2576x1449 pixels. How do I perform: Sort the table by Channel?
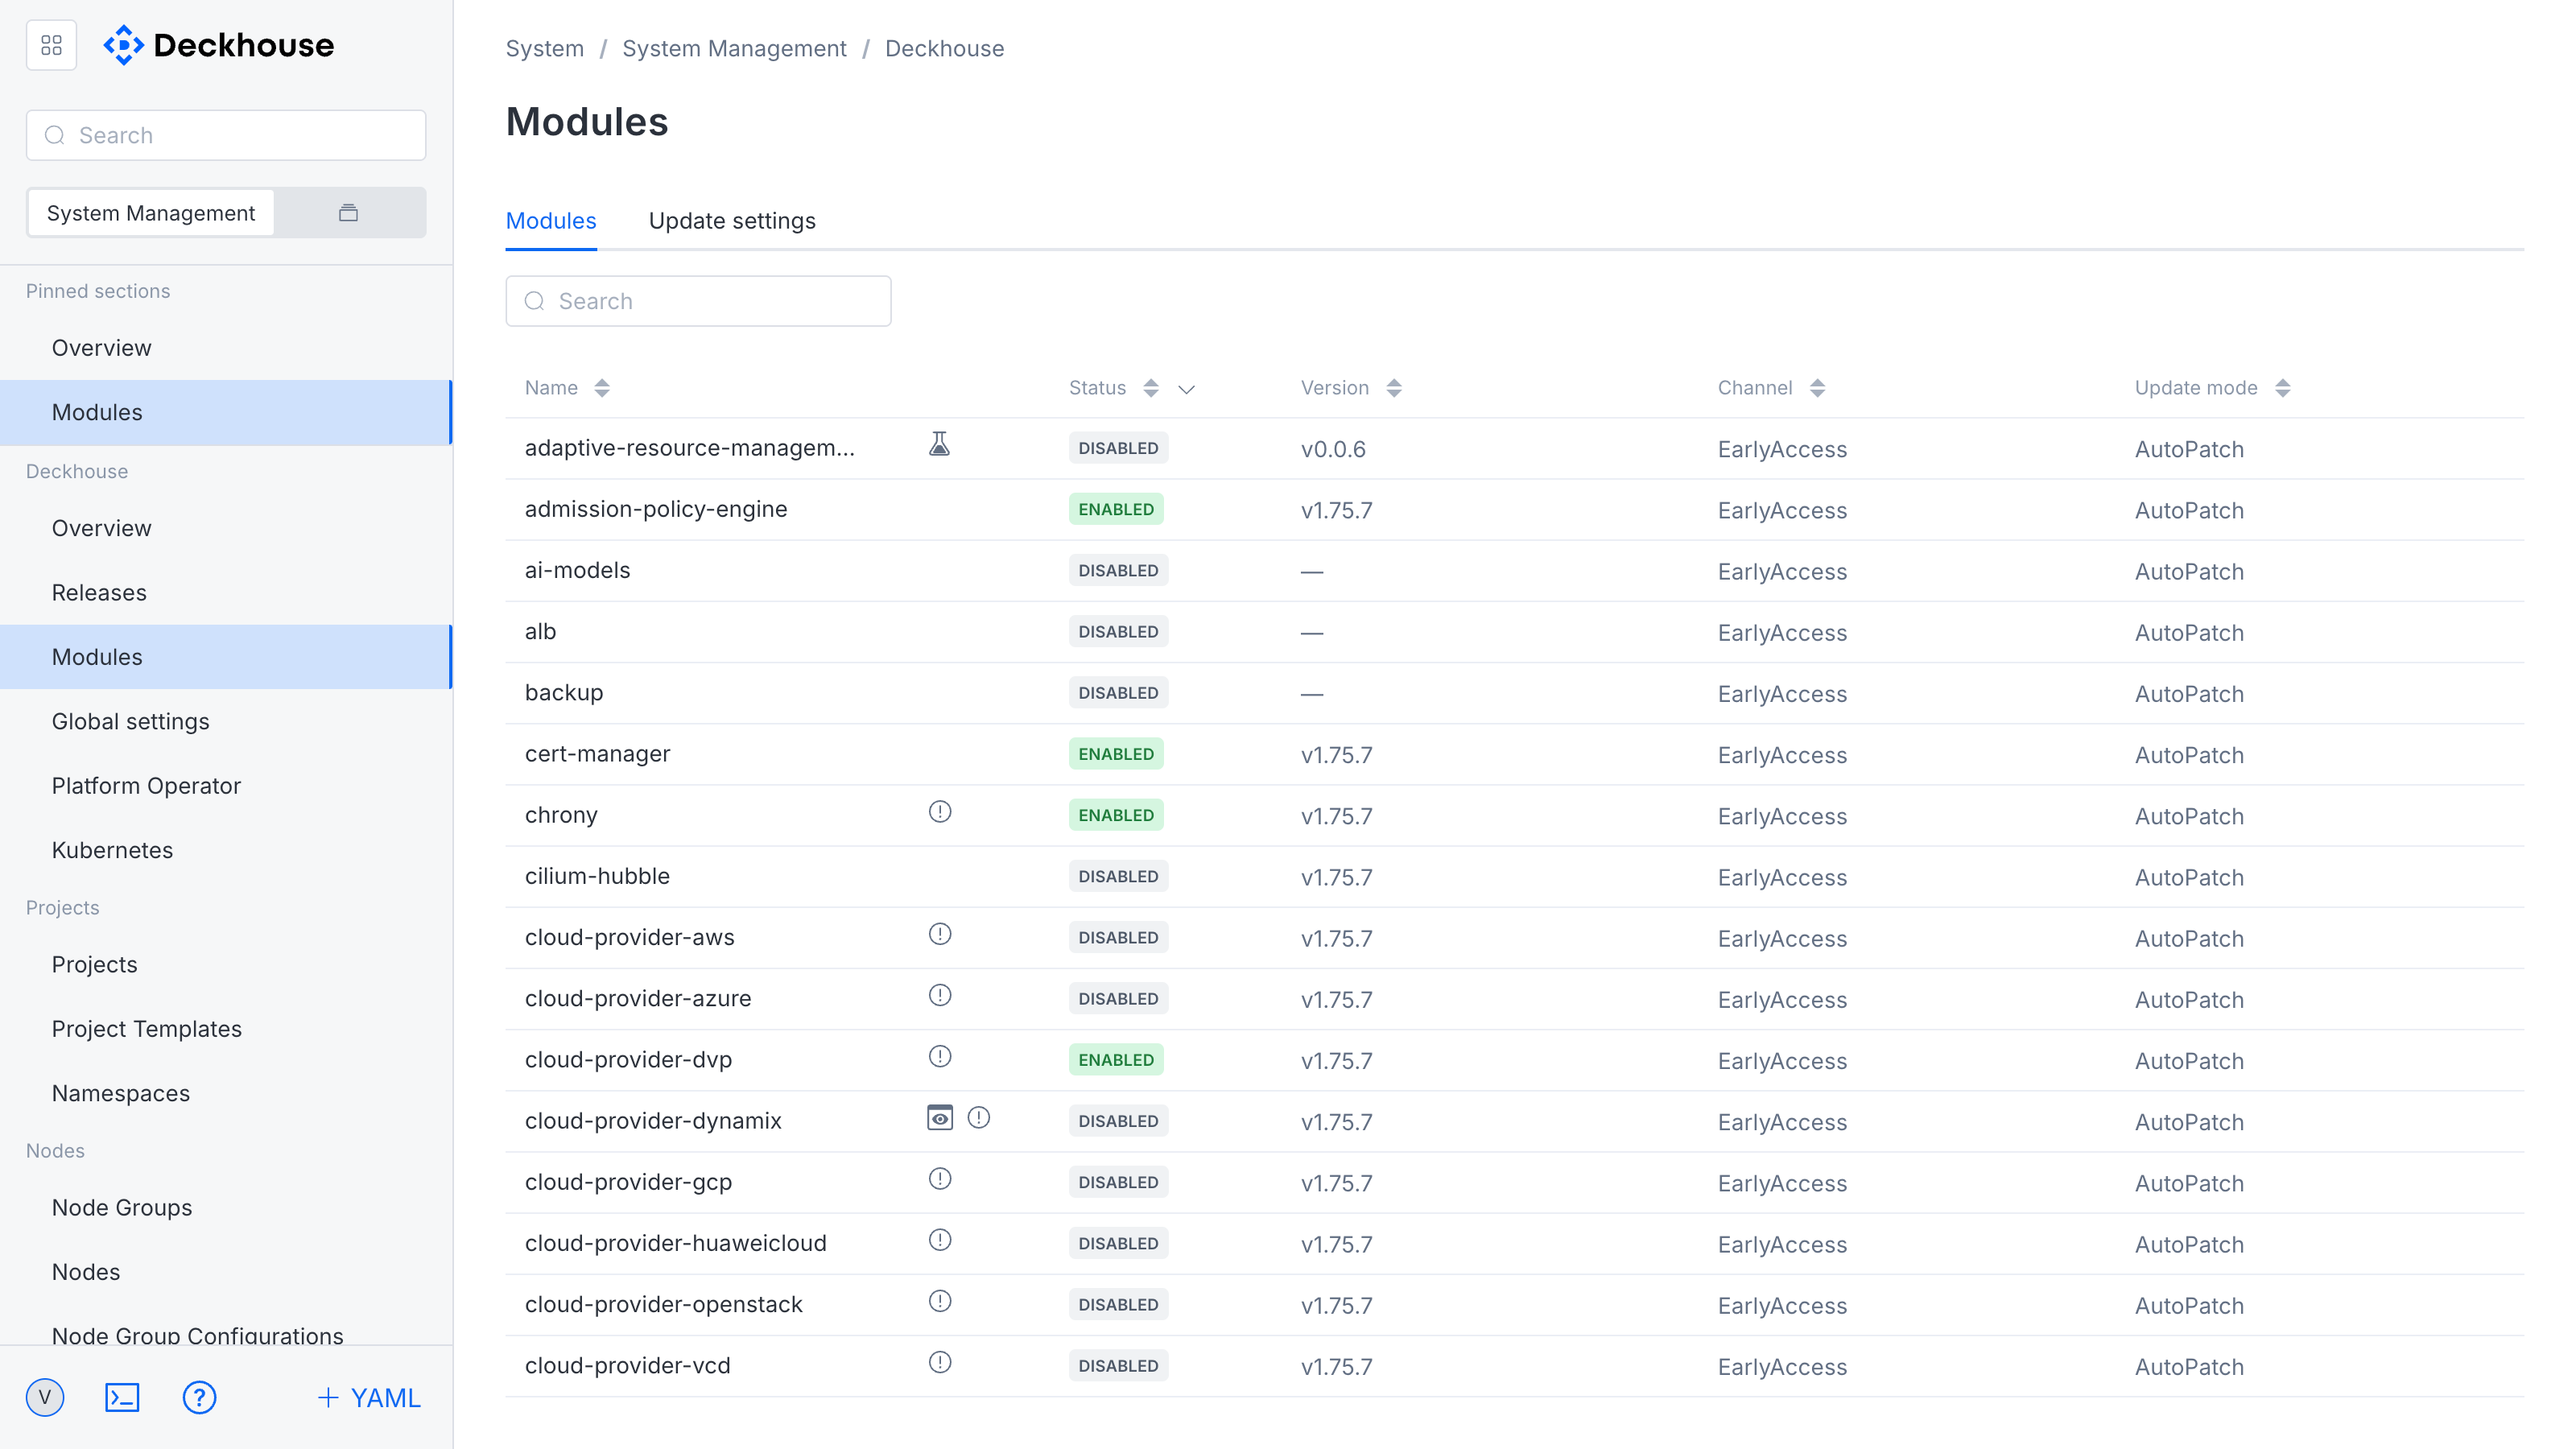coord(1817,388)
